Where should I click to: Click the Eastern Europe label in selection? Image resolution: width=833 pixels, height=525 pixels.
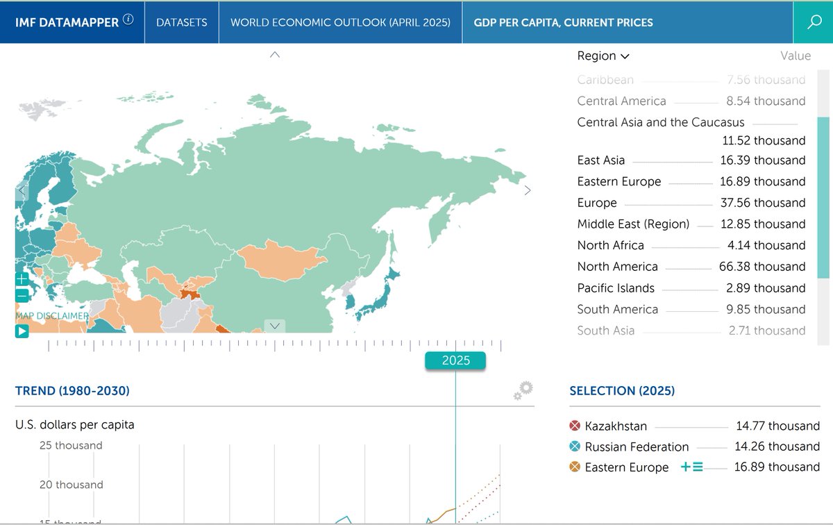click(x=626, y=467)
